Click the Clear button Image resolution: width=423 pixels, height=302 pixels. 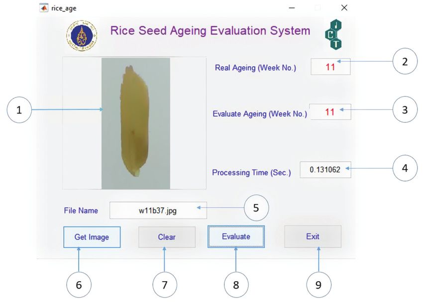coord(167,237)
